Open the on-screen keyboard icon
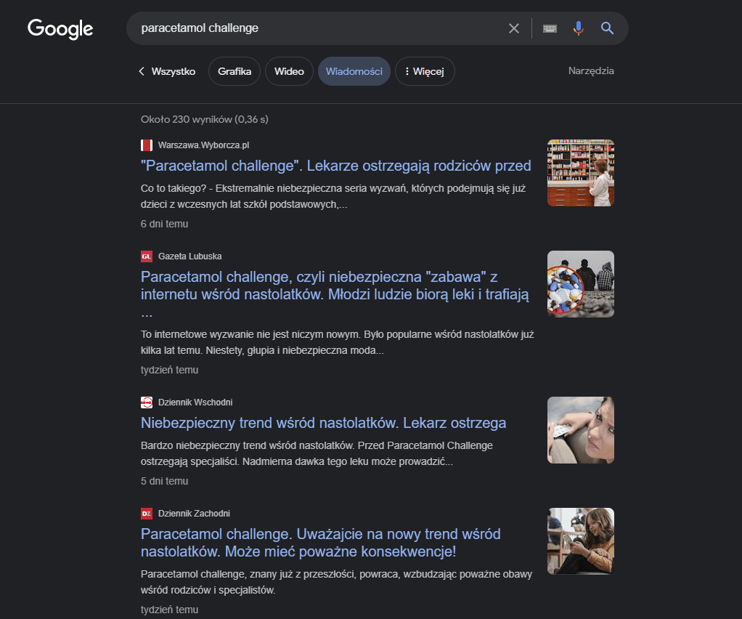 point(550,28)
